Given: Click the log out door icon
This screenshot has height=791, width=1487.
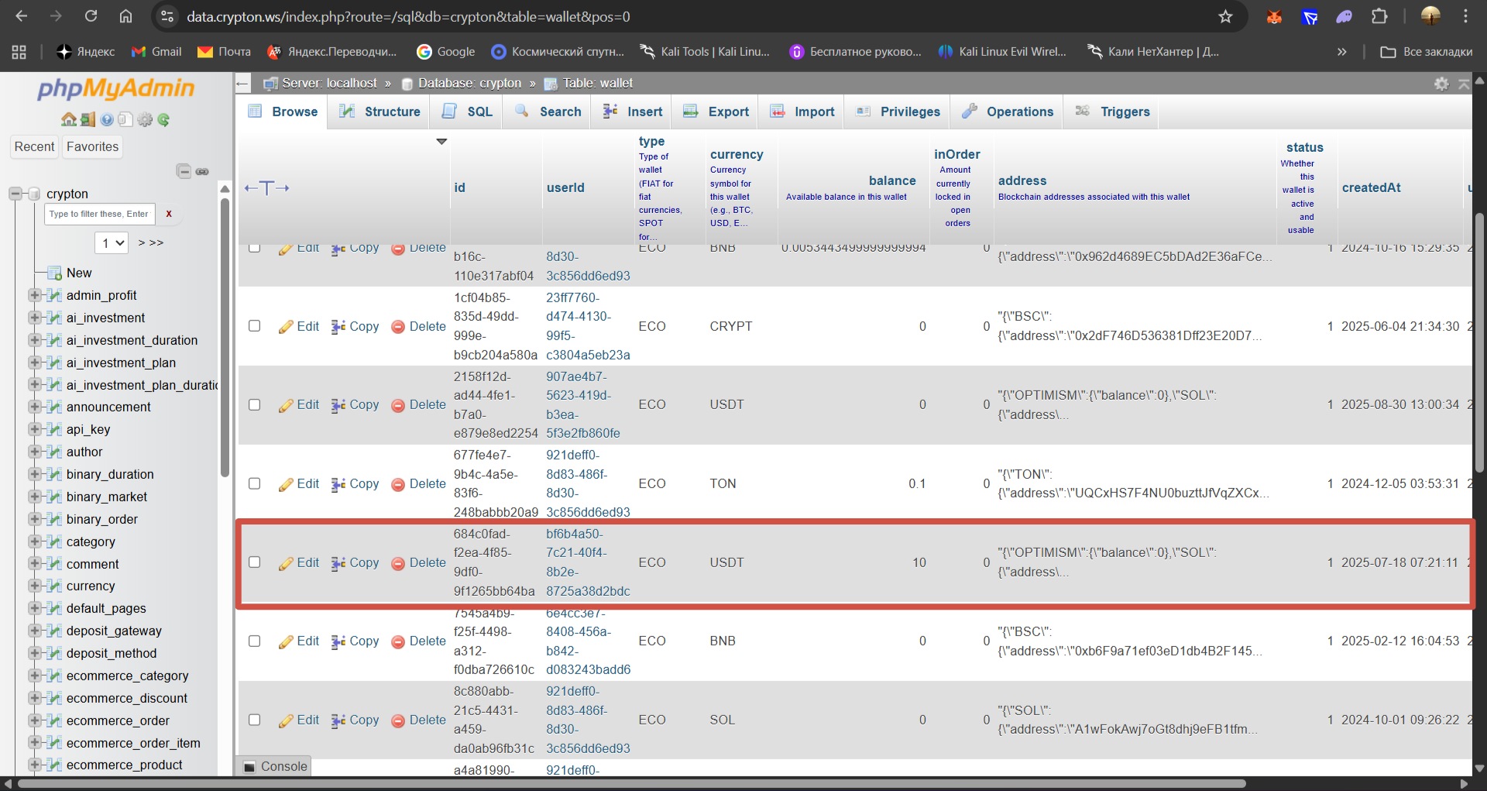Looking at the screenshot, I should (x=88, y=120).
